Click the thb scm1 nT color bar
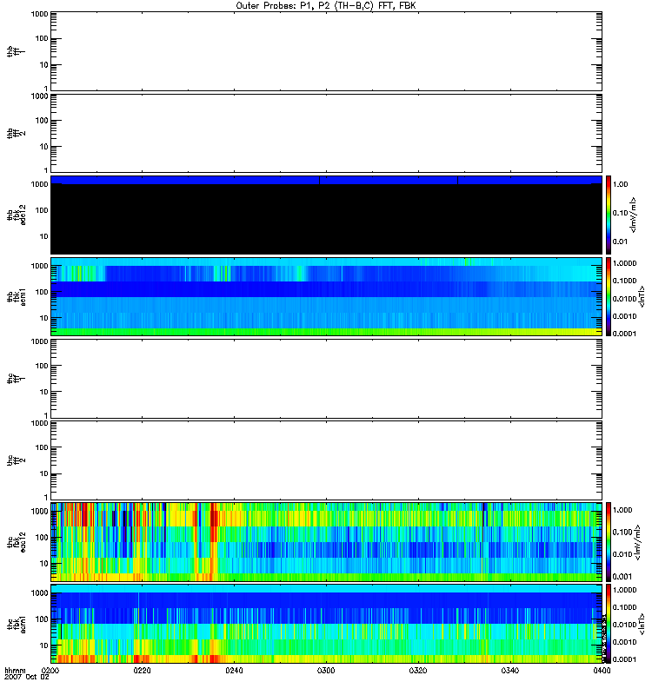The image size is (652, 695). 609,296
